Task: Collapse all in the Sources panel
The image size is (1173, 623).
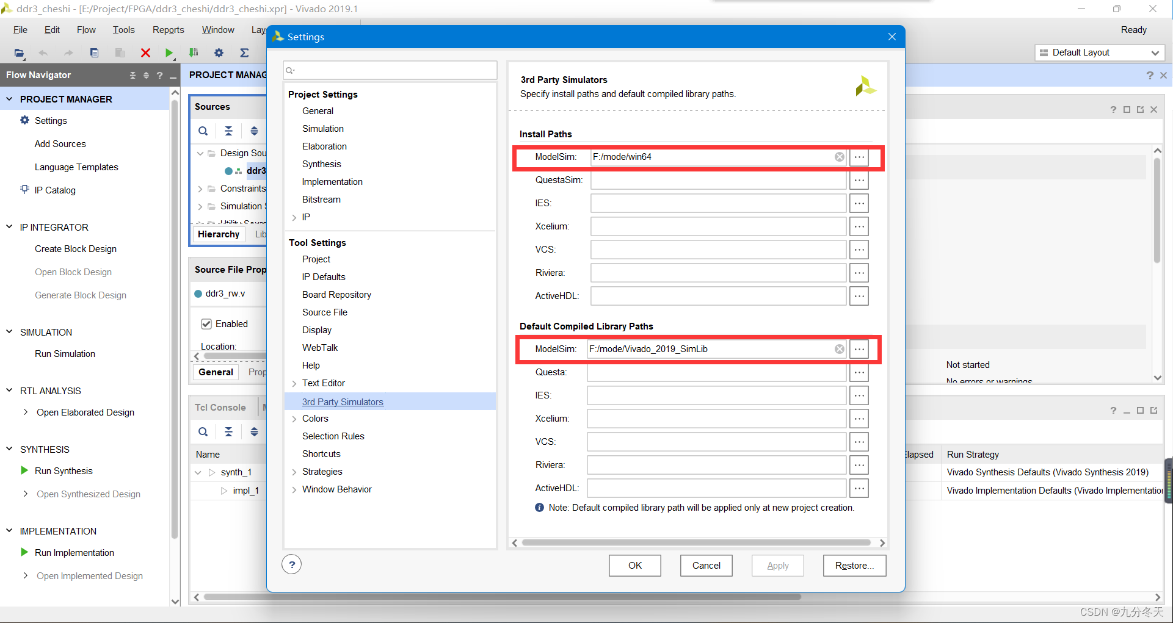Action: click(x=228, y=131)
